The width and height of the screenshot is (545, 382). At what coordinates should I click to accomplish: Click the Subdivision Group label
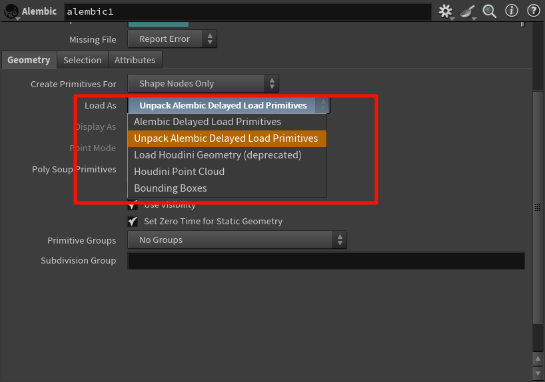78,261
